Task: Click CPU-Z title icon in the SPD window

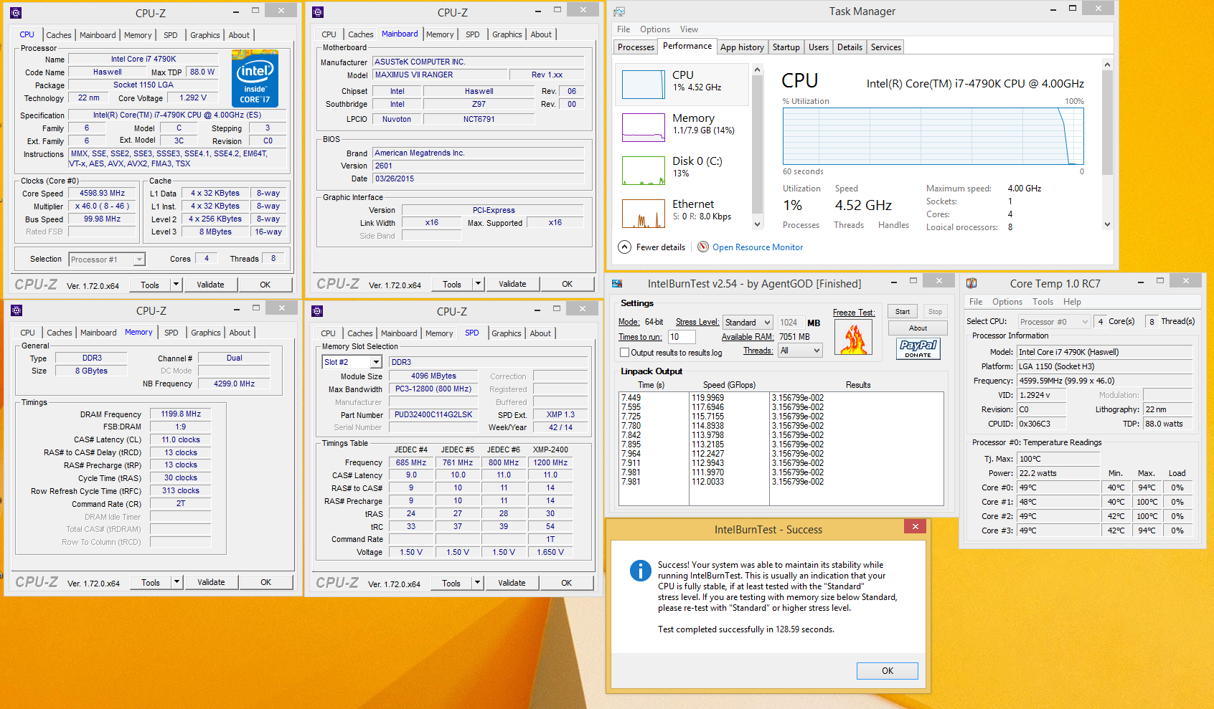Action: [x=317, y=311]
